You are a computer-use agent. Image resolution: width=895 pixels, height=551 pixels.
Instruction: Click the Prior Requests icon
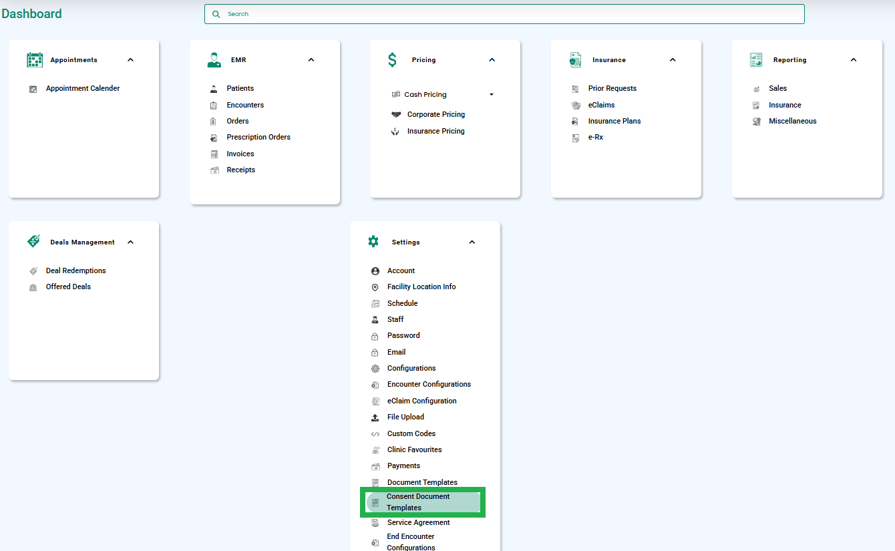(576, 89)
